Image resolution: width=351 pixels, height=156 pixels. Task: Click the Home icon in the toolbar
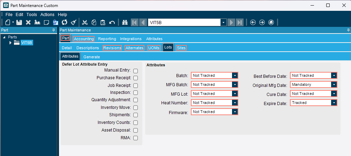[271, 22]
